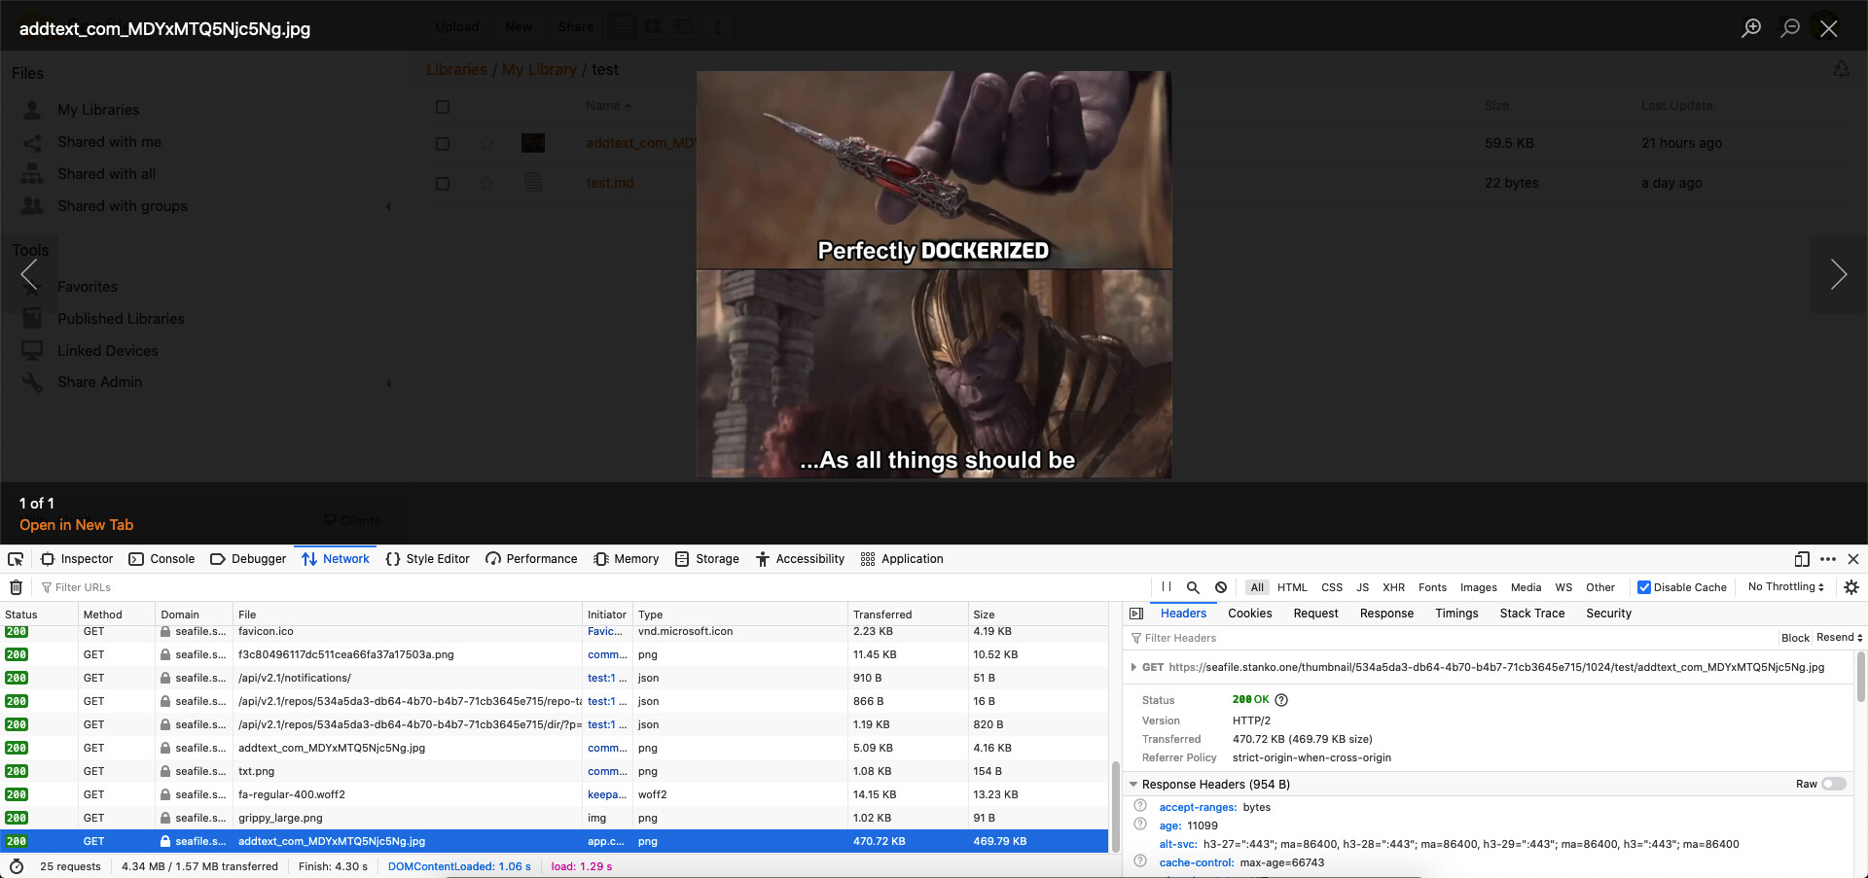Collapse the Response Headers section

point(1133,785)
